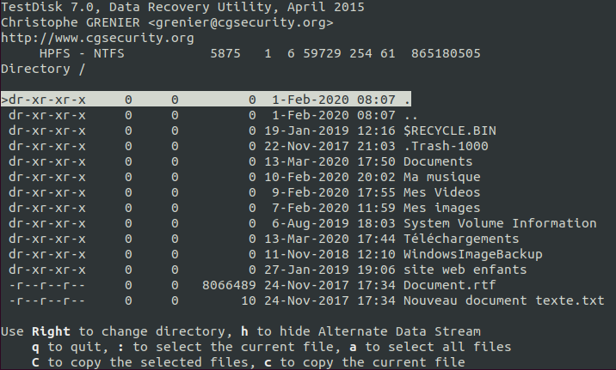Select the parent directory '..' entry
Screen dimensions: 616x370
[x=410, y=115]
